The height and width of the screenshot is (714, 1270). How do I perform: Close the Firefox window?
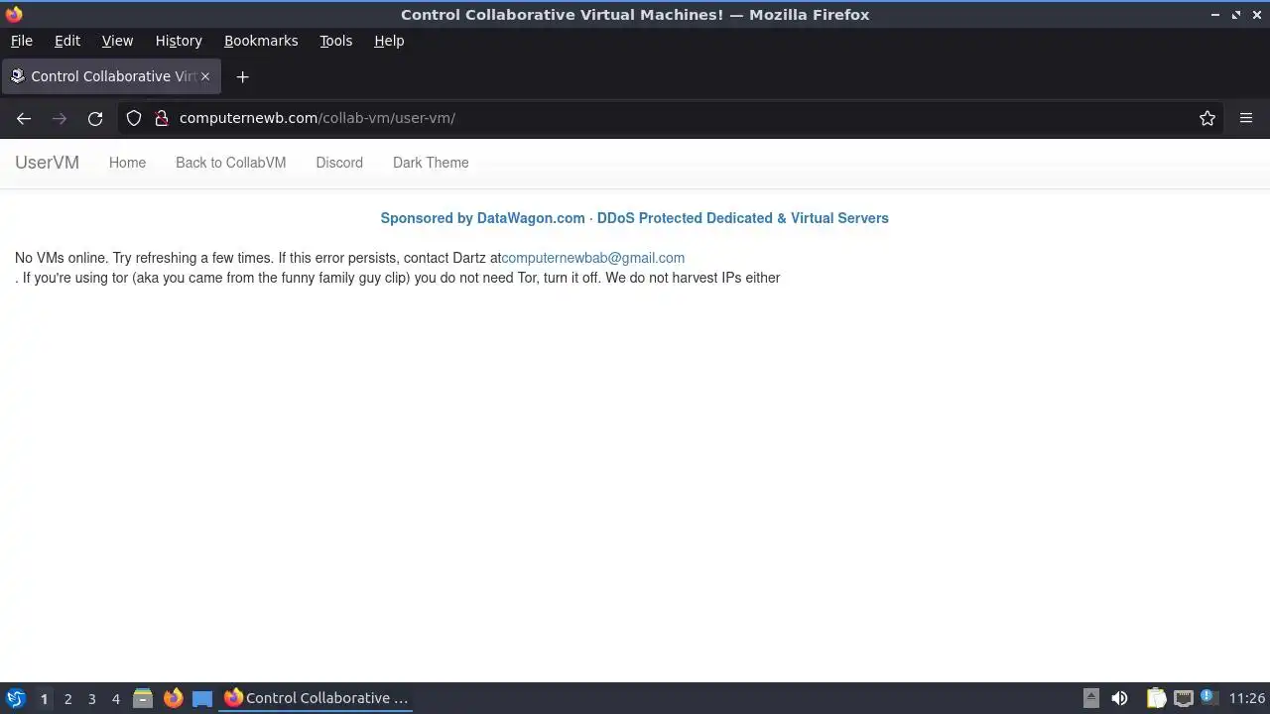[x=1256, y=15]
